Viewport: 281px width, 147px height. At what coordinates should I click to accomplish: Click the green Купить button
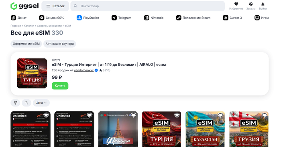[x=60, y=86]
